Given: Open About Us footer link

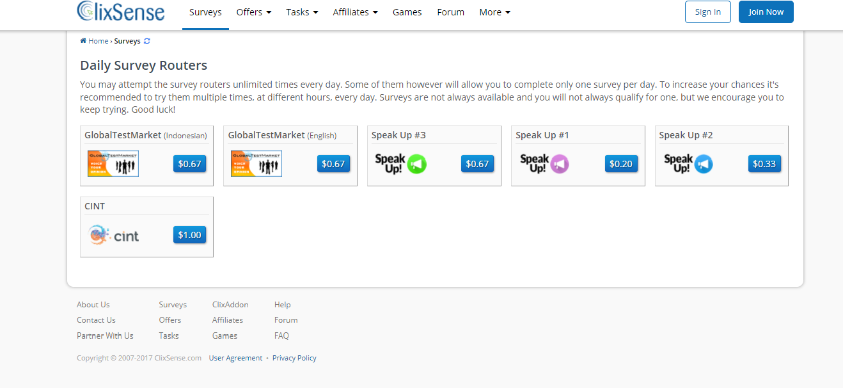Looking at the screenshot, I should tap(93, 305).
